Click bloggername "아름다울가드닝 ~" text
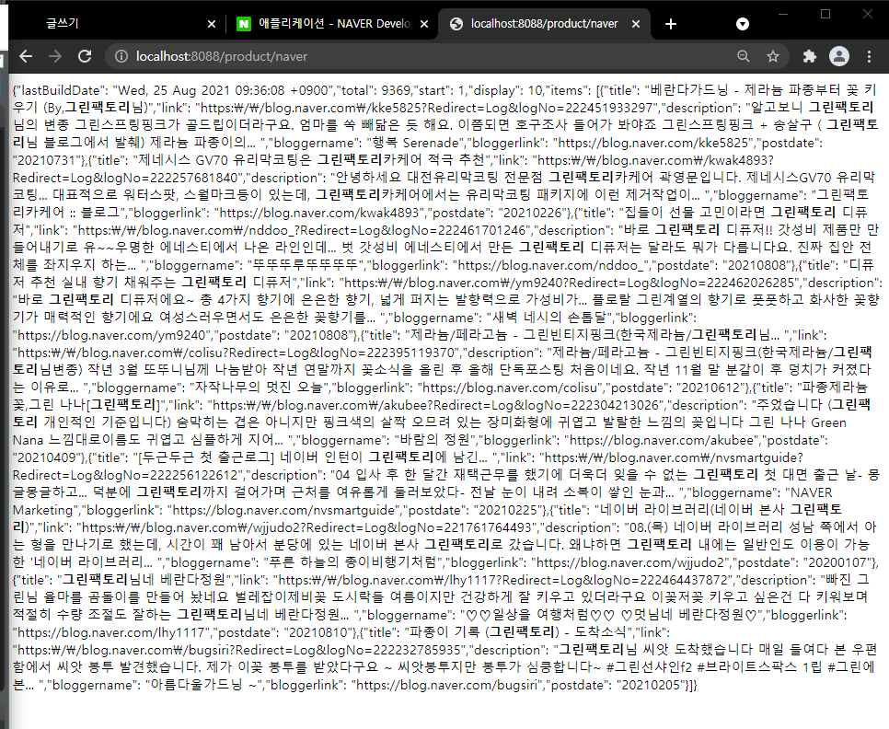Image resolution: width=889 pixels, height=729 pixels. [x=204, y=686]
